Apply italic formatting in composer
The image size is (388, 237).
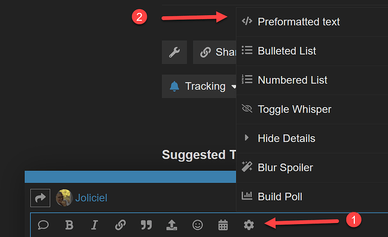tap(94, 225)
